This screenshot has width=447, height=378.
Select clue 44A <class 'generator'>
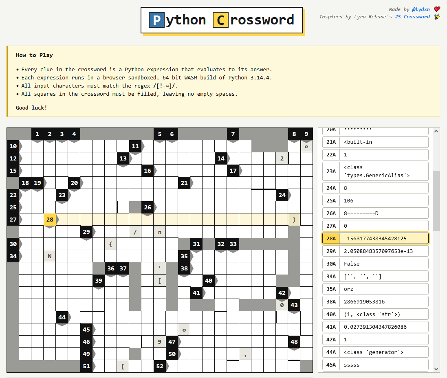coord(375,352)
